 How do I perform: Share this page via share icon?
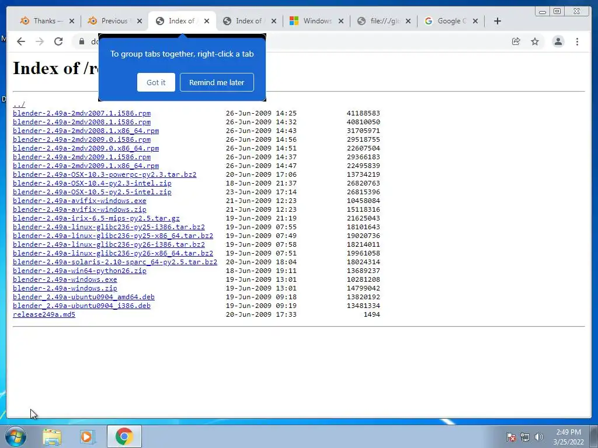(516, 41)
